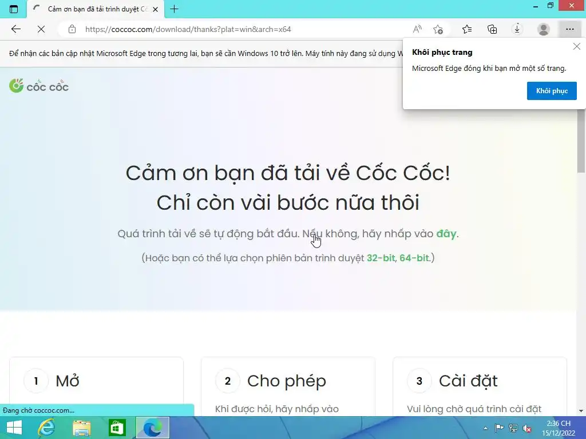The height and width of the screenshot is (439, 586).
Task: Click the Khôi phục button
Action: (x=552, y=91)
